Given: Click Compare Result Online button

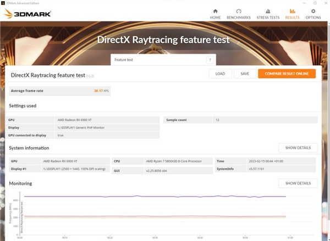Looking at the screenshot, I should 287,74.
